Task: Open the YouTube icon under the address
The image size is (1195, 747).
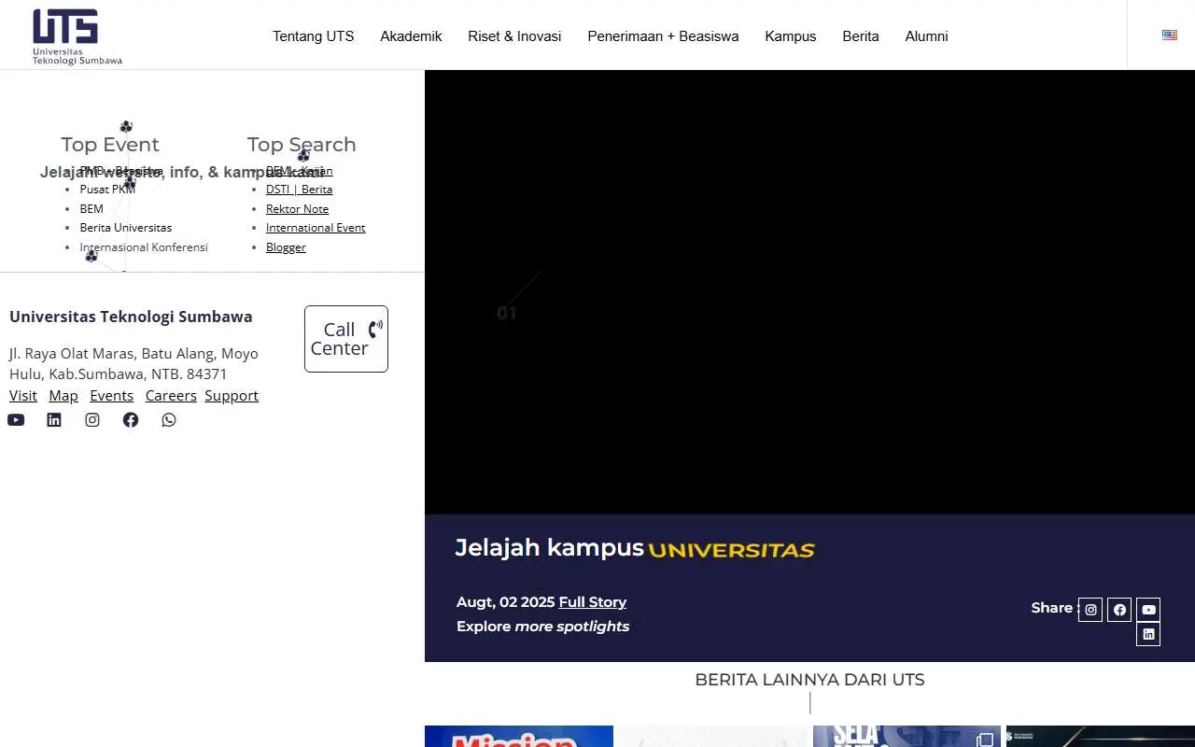Action: [16, 420]
